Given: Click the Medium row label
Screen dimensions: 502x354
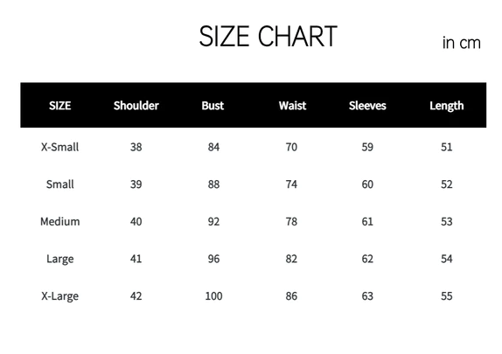Looking at the screenshot, I should coord(59,221).
